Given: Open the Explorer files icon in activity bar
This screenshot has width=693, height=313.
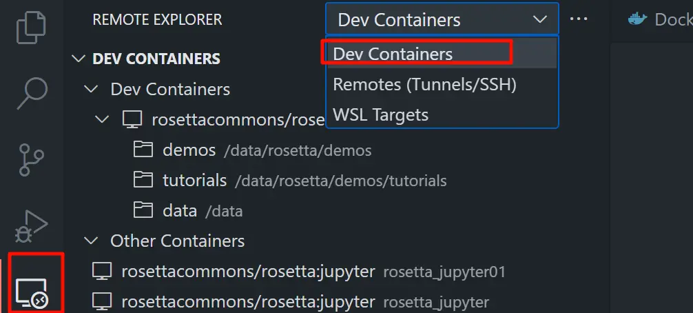Looking at the screenshot, I should [x=32, y=28].
